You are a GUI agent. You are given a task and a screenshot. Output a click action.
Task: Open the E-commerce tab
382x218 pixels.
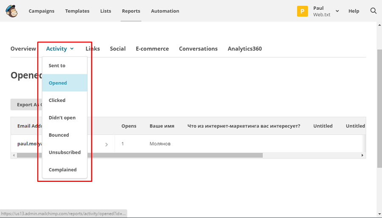click(x=152, y=49)
